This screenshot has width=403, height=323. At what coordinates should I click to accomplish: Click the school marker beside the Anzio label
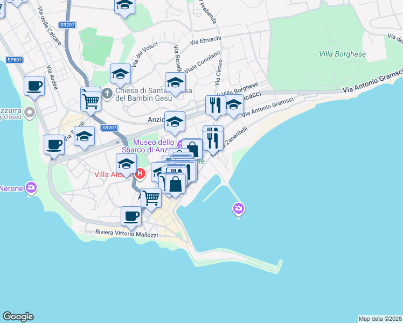coord(175,123)
